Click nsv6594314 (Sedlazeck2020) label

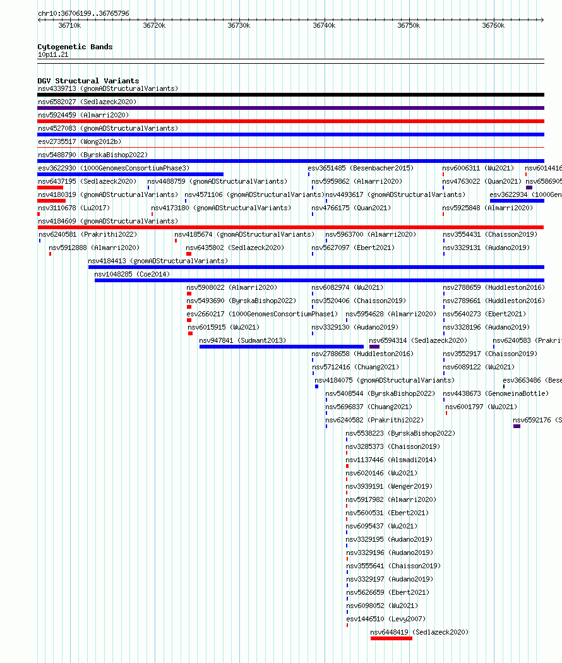[418, 340]
